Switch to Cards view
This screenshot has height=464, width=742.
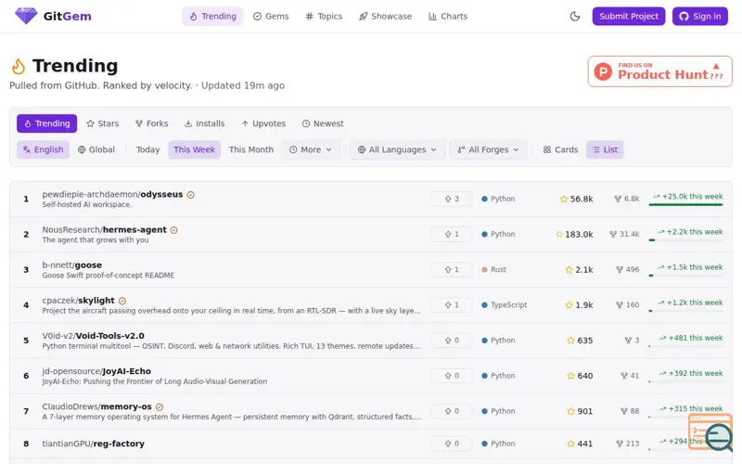coord(560,149)
